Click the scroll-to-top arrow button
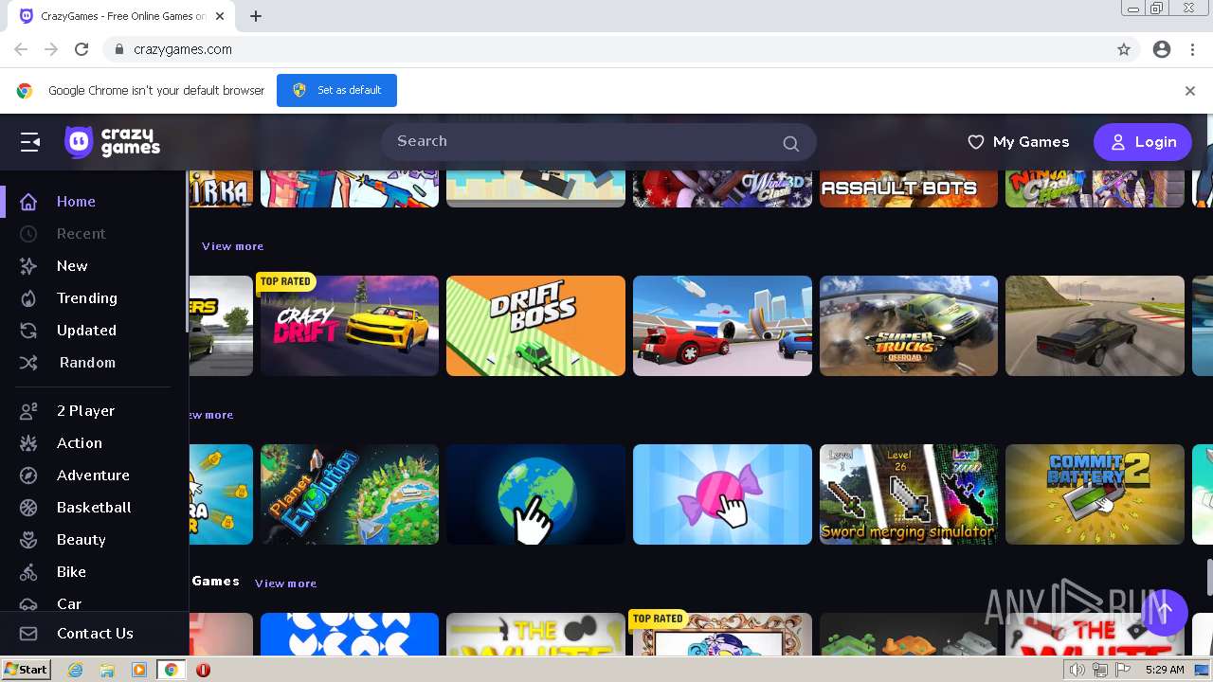The width and height of the screenshot is (1213, 682). [x=1165, y=611]
